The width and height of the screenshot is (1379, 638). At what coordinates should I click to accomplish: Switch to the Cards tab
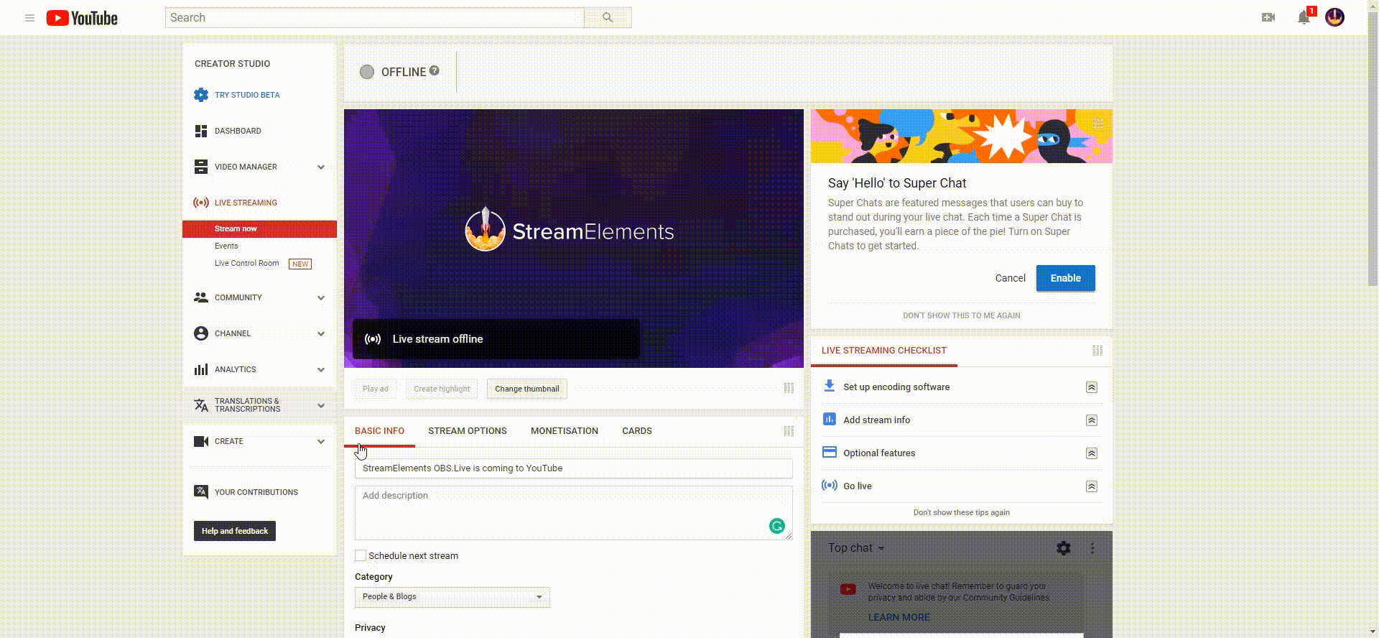click(x=637, y=431)
